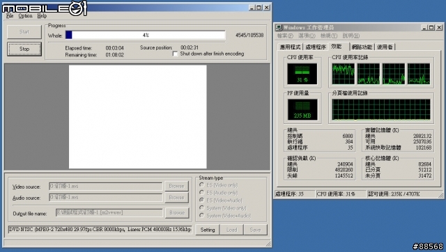Click the Audio source path field
446x252 pixels.
(105, 198)
